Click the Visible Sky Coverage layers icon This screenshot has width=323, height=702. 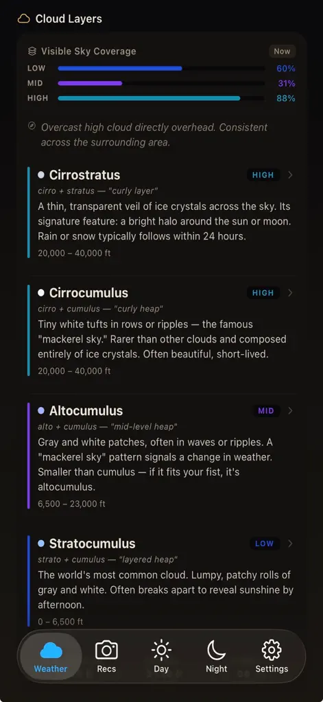coord(32,51)
